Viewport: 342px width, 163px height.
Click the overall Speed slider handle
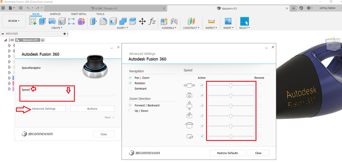click(68, 96)
